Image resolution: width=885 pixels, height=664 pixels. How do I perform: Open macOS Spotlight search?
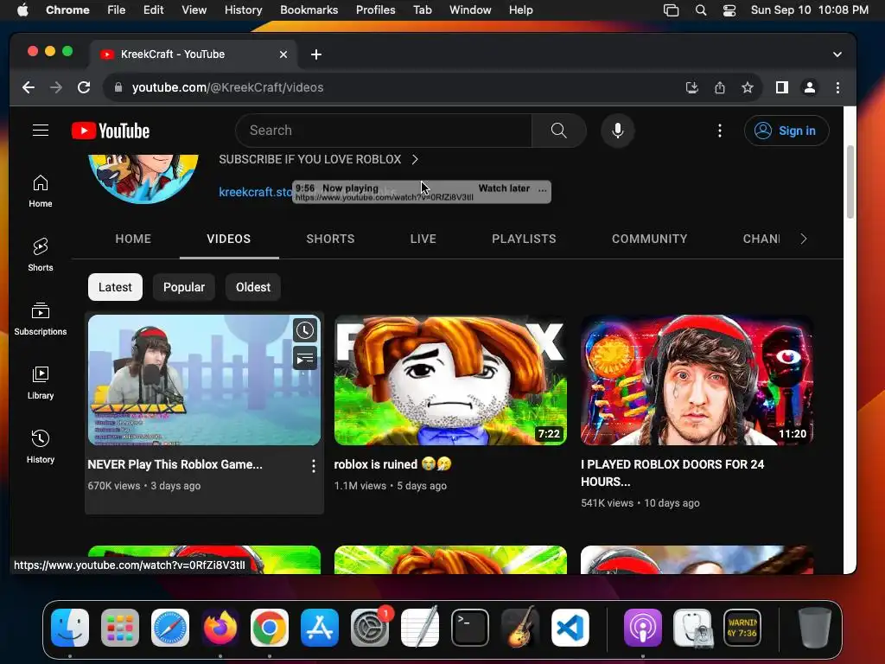[700, 10]
